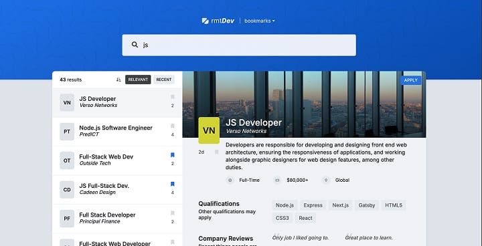Screen dimensions: 482x246
Task: Click the "Great place to learn." review
Action: click(x=369, y=238)
